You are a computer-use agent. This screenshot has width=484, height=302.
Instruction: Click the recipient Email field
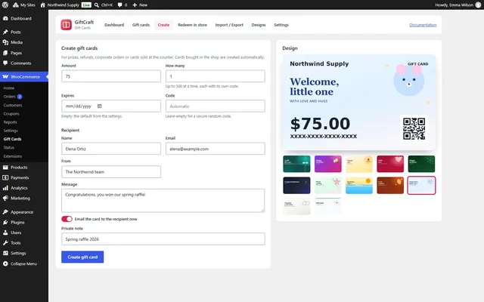215,149
